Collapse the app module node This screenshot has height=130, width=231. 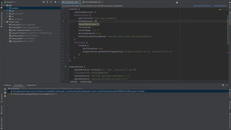click(5, 5)
